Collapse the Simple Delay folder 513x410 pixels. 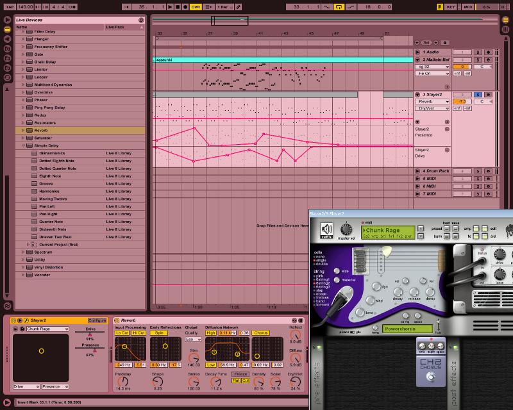click(x=23, y=145)
